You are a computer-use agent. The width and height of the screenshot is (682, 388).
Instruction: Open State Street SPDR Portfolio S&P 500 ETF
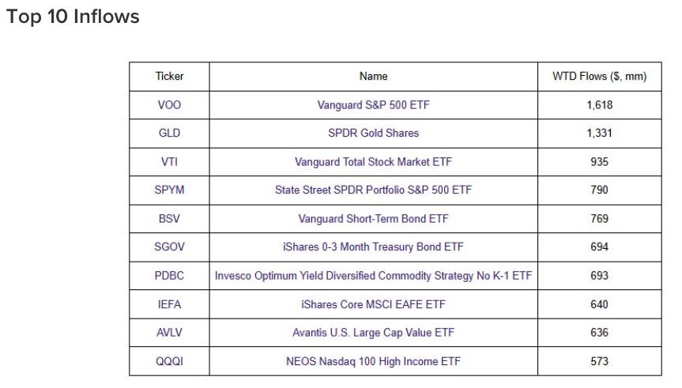click(x=373, y=190)
